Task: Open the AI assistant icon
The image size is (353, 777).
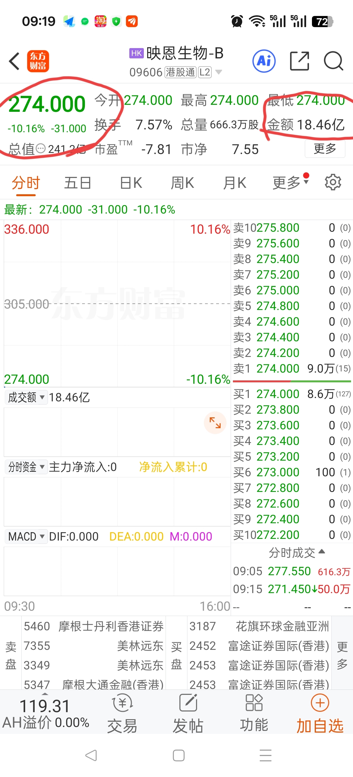Action: [x=264, y=61]
